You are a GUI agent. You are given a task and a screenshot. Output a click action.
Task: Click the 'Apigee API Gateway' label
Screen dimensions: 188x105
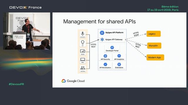click(114, 39)
